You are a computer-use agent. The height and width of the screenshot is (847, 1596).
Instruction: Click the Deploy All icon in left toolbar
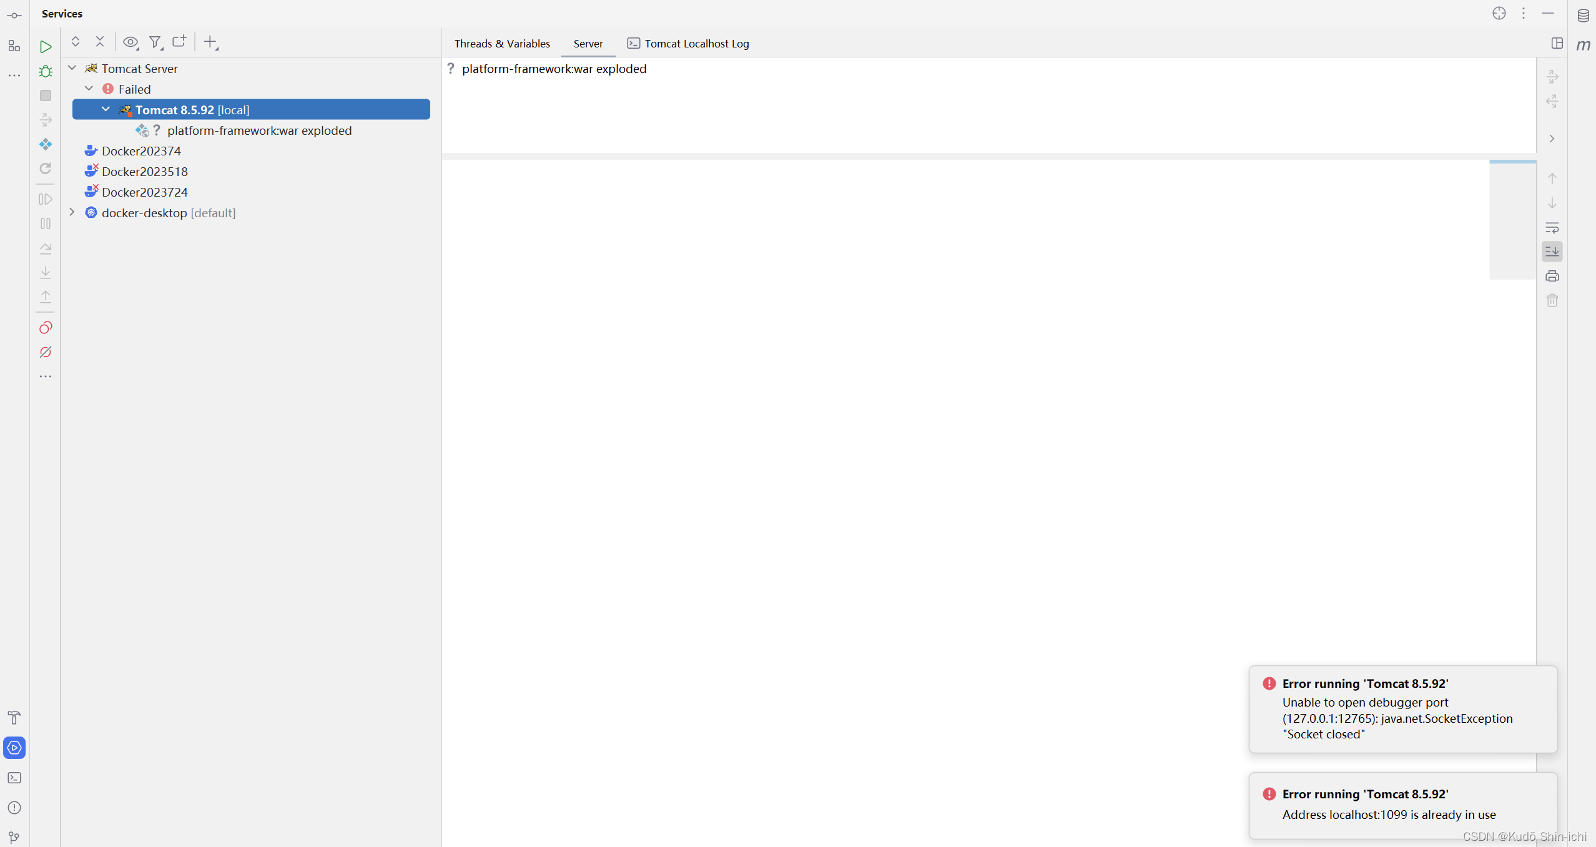(x=46, y=144)
